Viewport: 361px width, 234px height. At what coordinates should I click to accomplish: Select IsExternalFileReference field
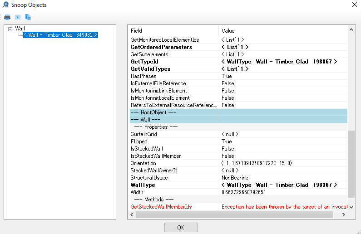click(158, 83)
